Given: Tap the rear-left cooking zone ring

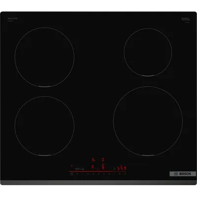Looking at the screenshot, I should pos(44,57).
